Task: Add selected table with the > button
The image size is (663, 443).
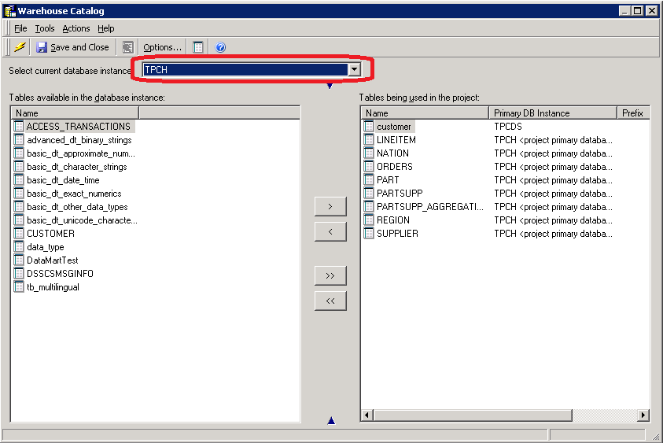Action: click(330, 206)
